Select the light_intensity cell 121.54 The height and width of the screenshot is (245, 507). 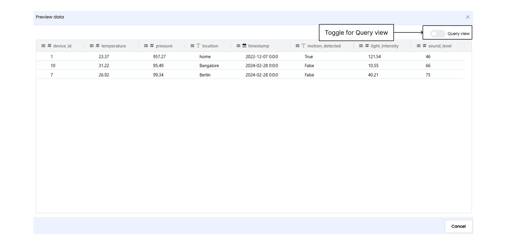coord(374,56)
